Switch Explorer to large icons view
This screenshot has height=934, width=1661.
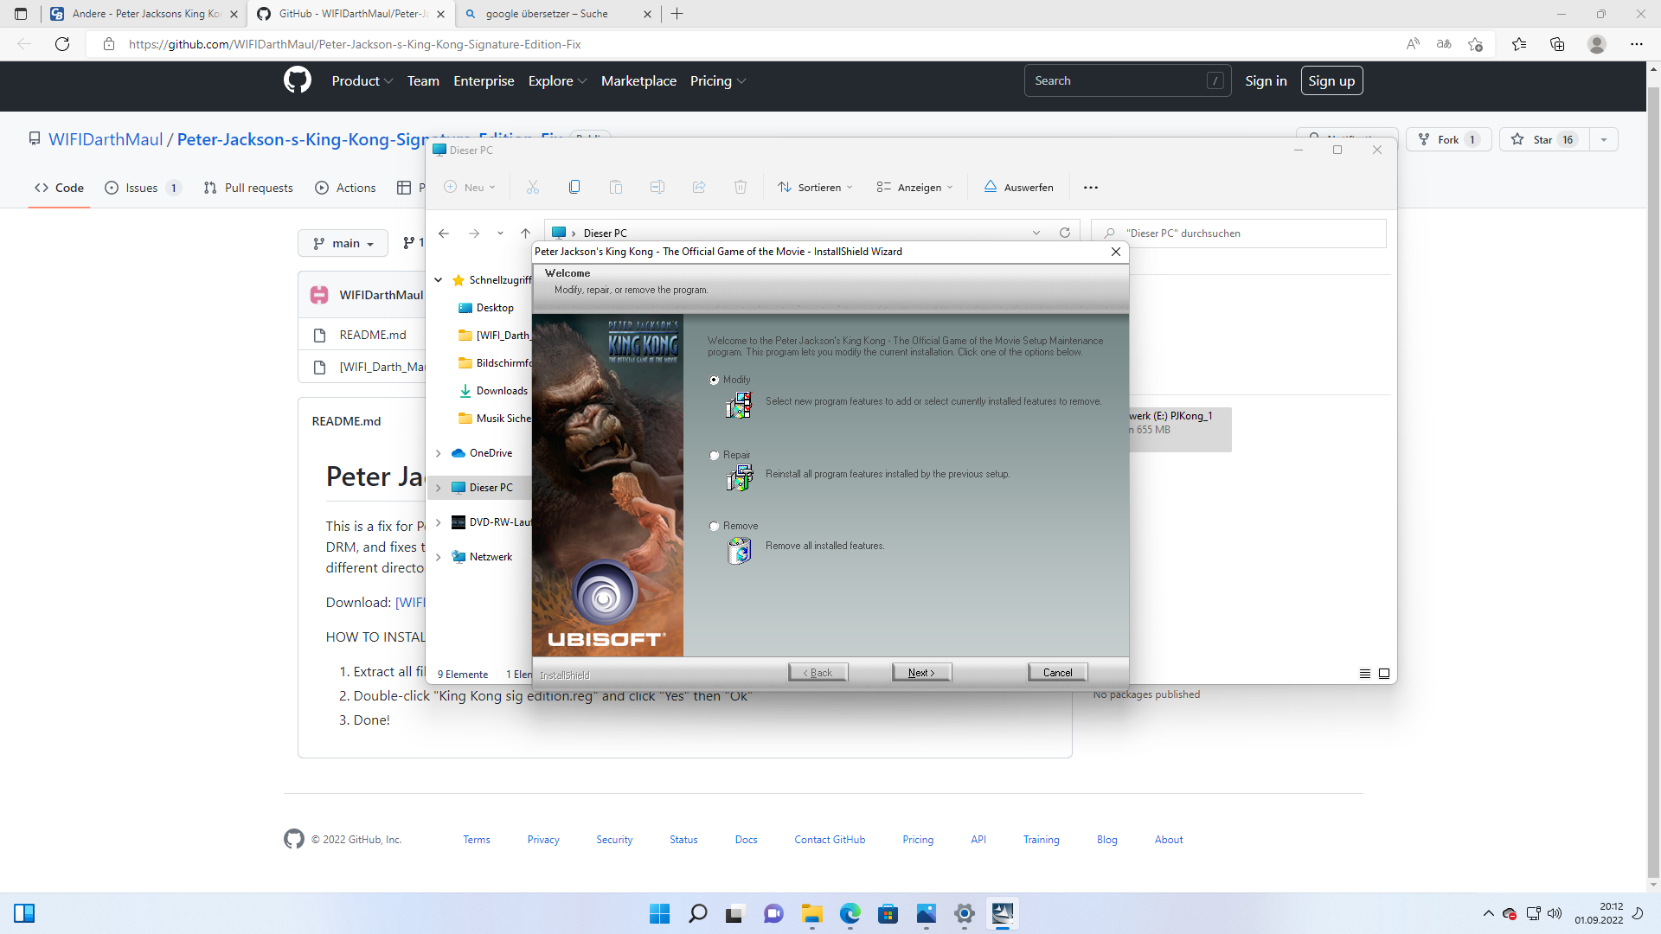[x=1384, y=674]
